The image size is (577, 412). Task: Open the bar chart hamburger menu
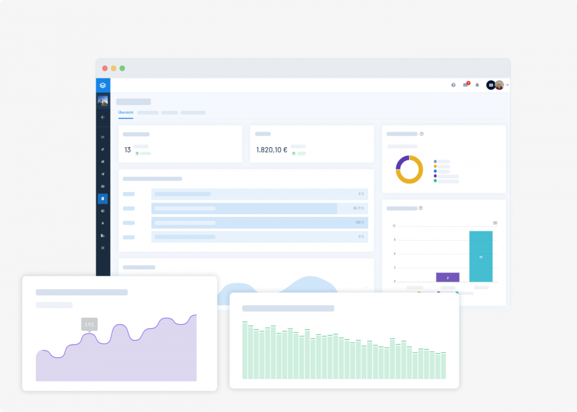(x=495, y=223)
